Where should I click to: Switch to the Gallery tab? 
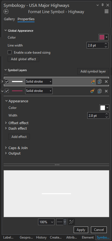pyautogui.click(x=9, y=19)
